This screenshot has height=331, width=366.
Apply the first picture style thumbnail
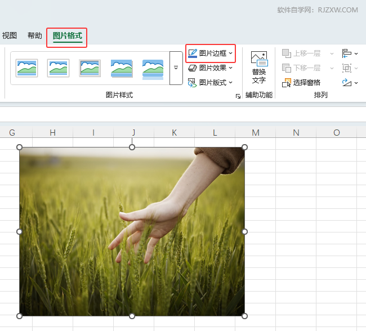pos(26,68)
